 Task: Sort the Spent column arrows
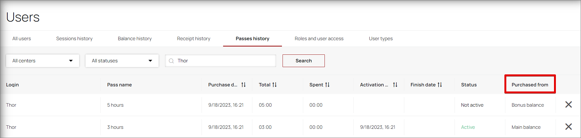coord(327,85)
